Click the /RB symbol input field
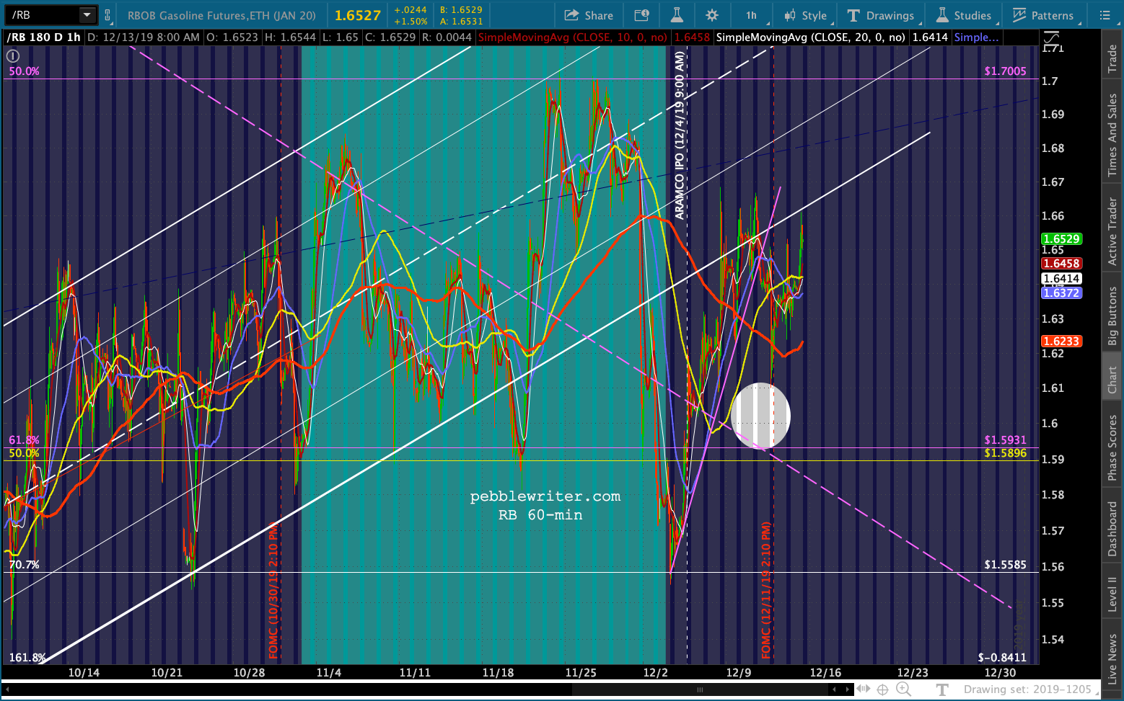Screen dimensions: 1124x701 43,14
